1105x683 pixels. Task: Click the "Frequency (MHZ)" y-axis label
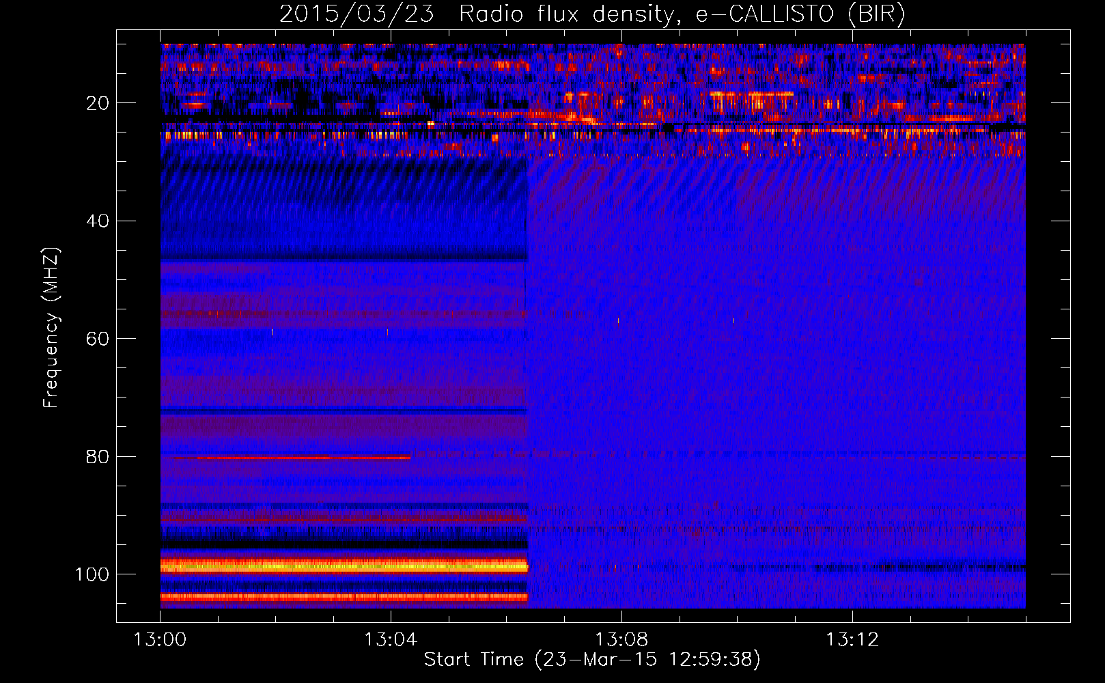pyautogui.click(x=51, y=328)
